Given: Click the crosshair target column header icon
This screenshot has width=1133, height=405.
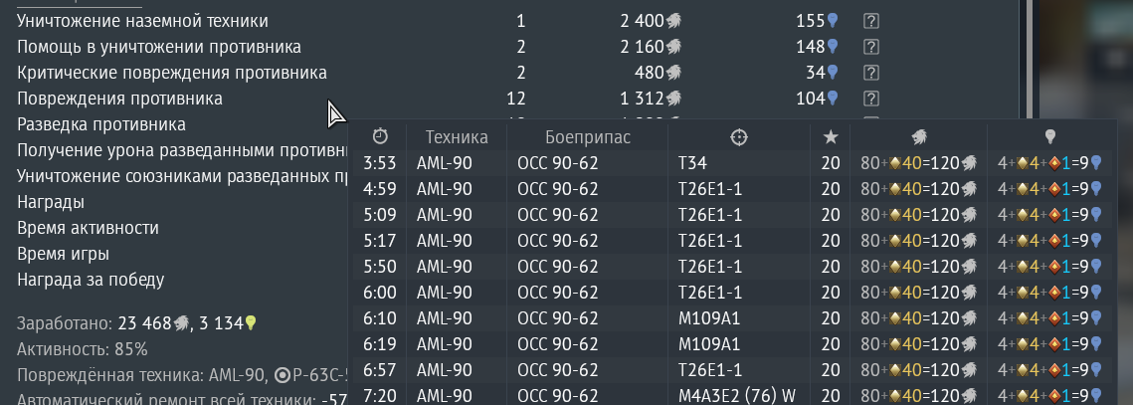Looking at the screenshot, I should pos(738,137).
